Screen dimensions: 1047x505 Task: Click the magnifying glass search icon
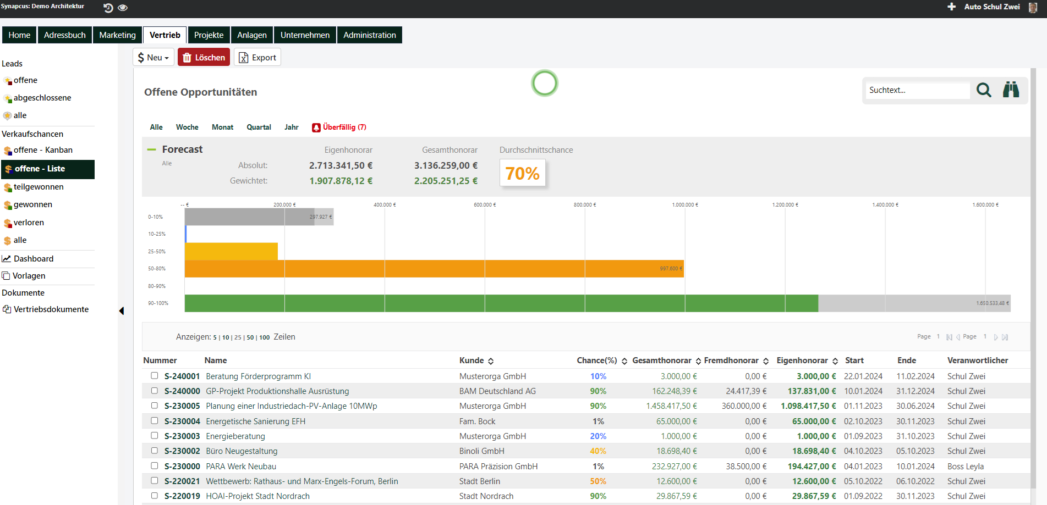tap(984, 90)
